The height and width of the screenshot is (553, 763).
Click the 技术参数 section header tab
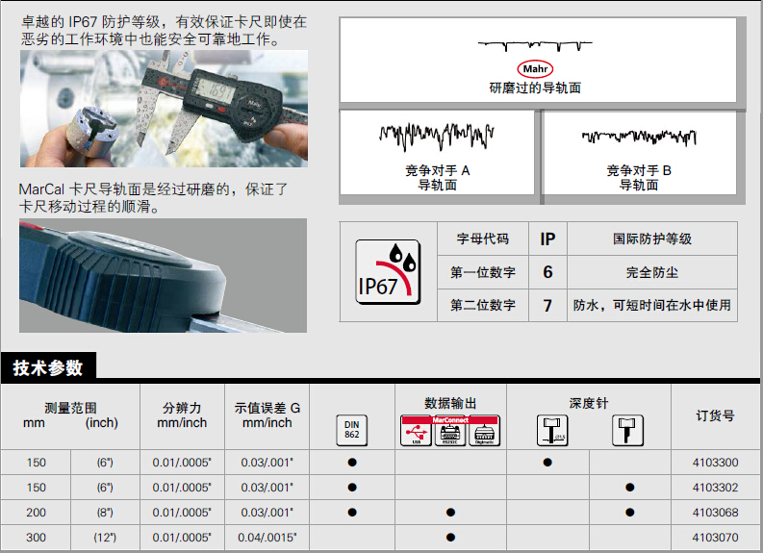48,367
